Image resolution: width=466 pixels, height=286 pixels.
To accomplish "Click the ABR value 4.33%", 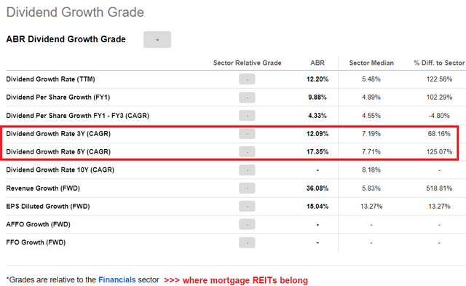I will click(x=317, y=116).
